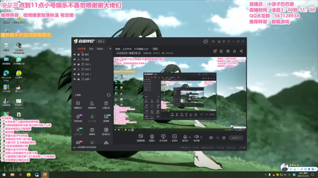Open the 视频连麦 tool

tap(78, 118)
